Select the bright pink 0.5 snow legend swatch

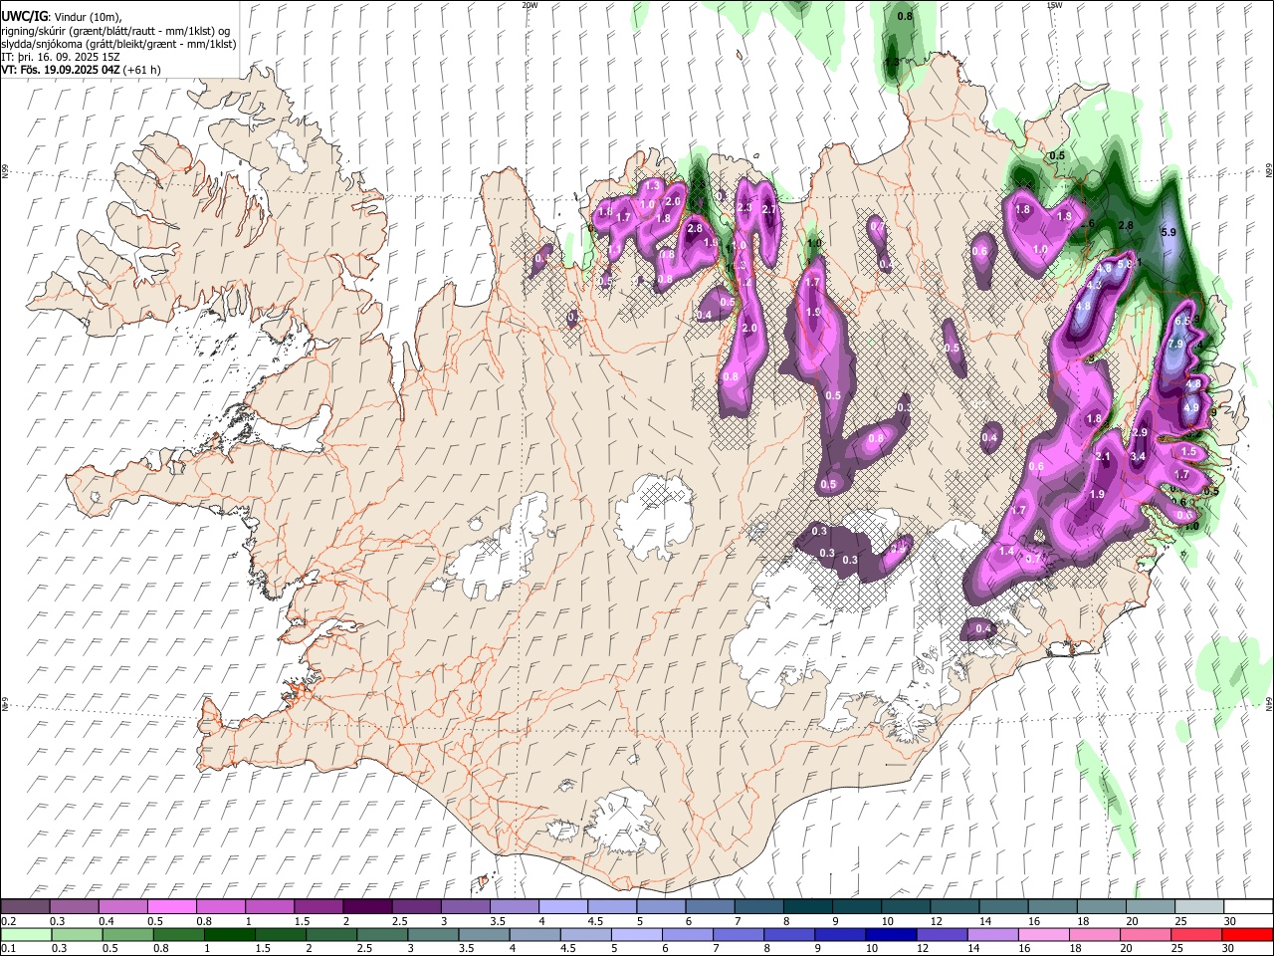tap(171, 907)
